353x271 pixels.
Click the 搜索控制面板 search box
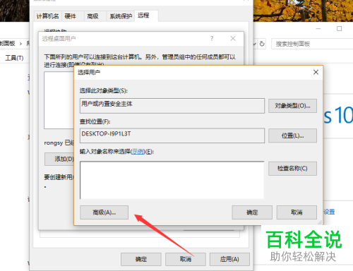pyautogui.click(x=312, y=44)
